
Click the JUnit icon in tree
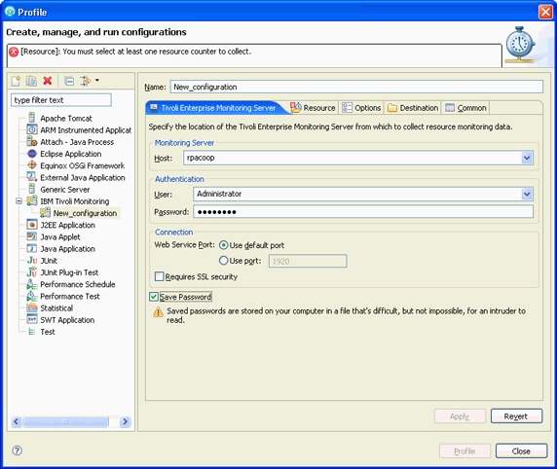pos(32,260)
